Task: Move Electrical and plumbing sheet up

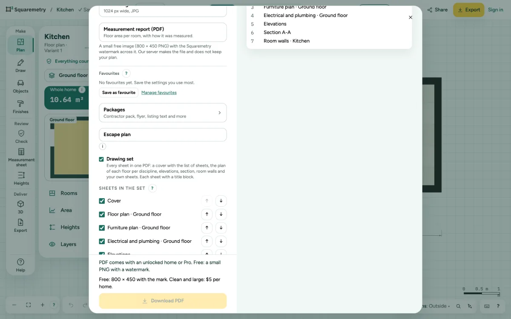Action: point(207,241)
